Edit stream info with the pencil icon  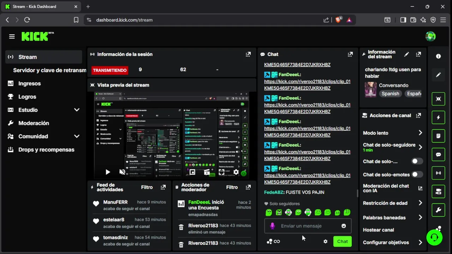coord(406,54)
